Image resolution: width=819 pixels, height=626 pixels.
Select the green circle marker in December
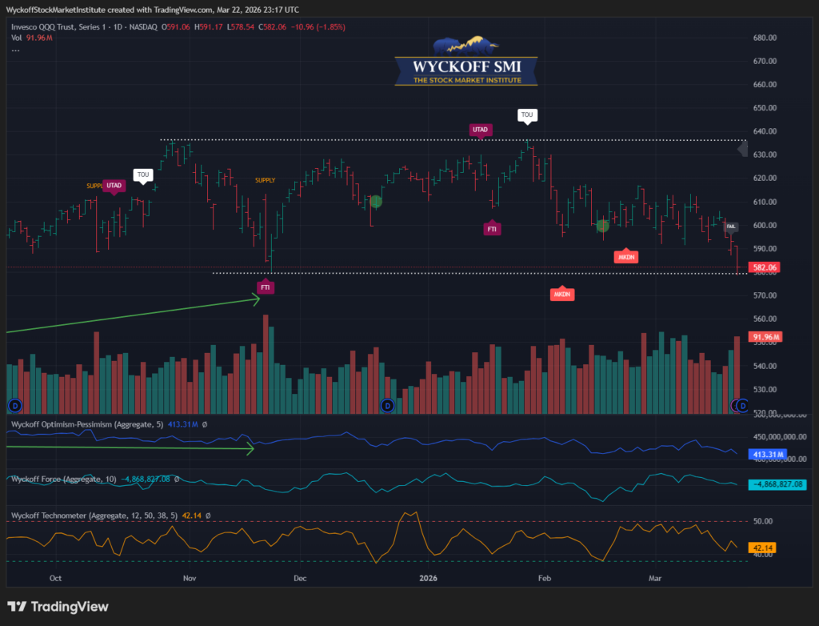(x=375, y=202)
